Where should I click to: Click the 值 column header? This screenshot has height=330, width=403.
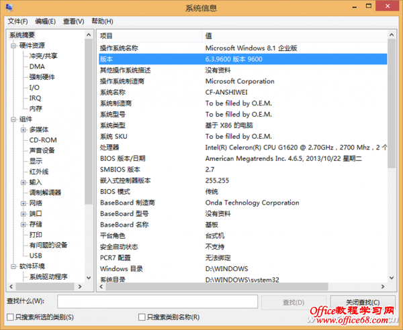click(x=295, y=36)
